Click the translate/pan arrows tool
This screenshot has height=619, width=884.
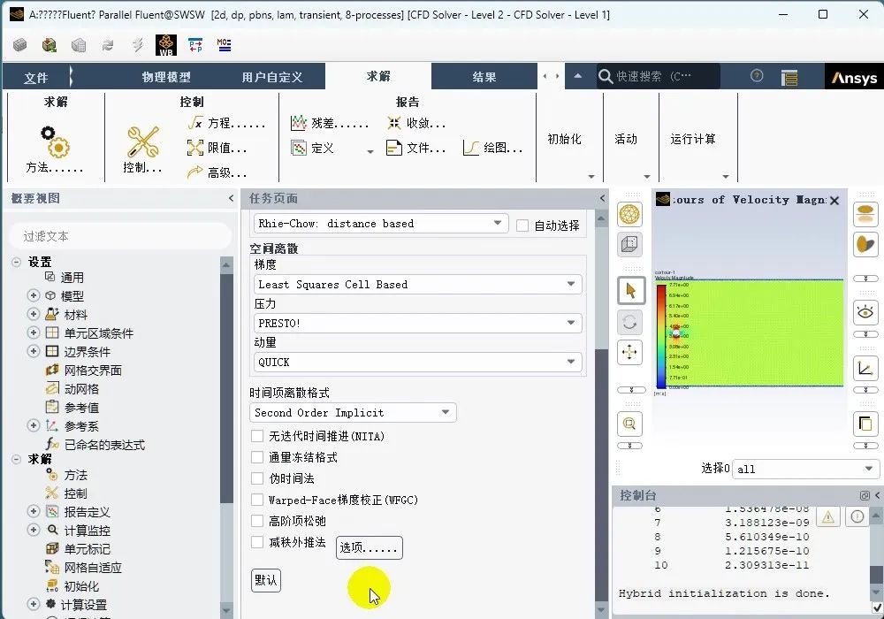click(x=629, y=352)
